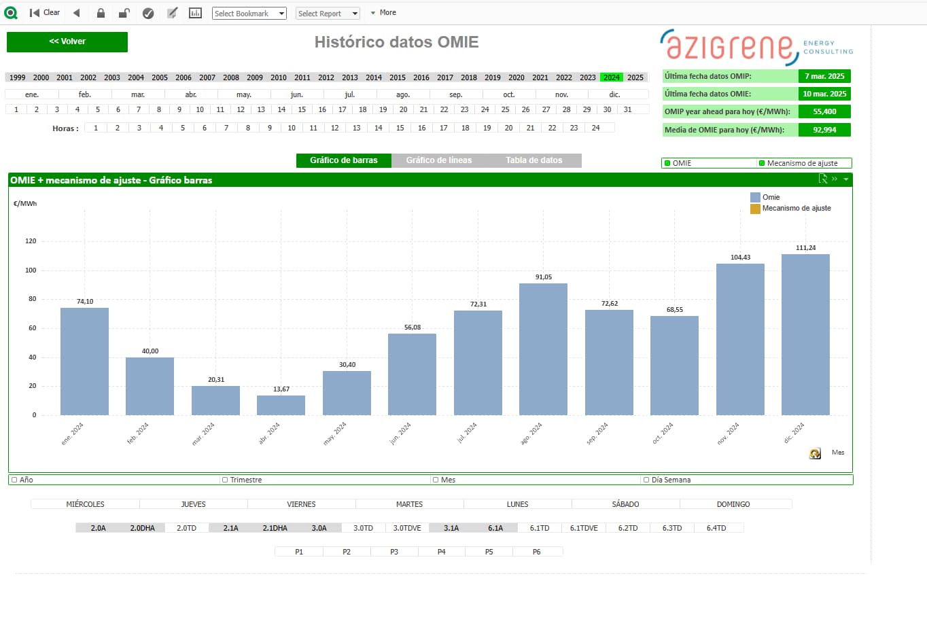Click the new chart icon in toolbar

pyautogui.click(x=195, y=13)
